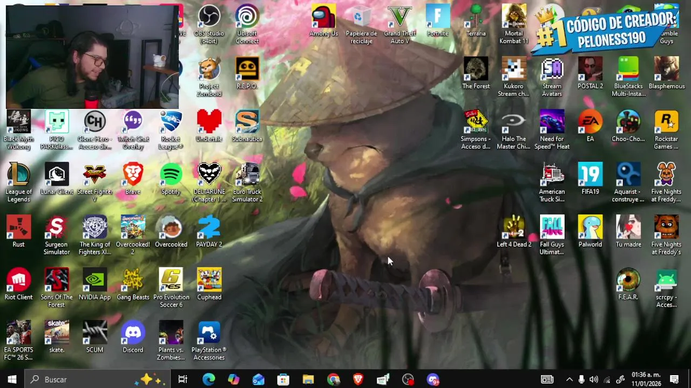Open File Explorer from the taskbar
The image size is (691, 388).
(x=308, y=379)
